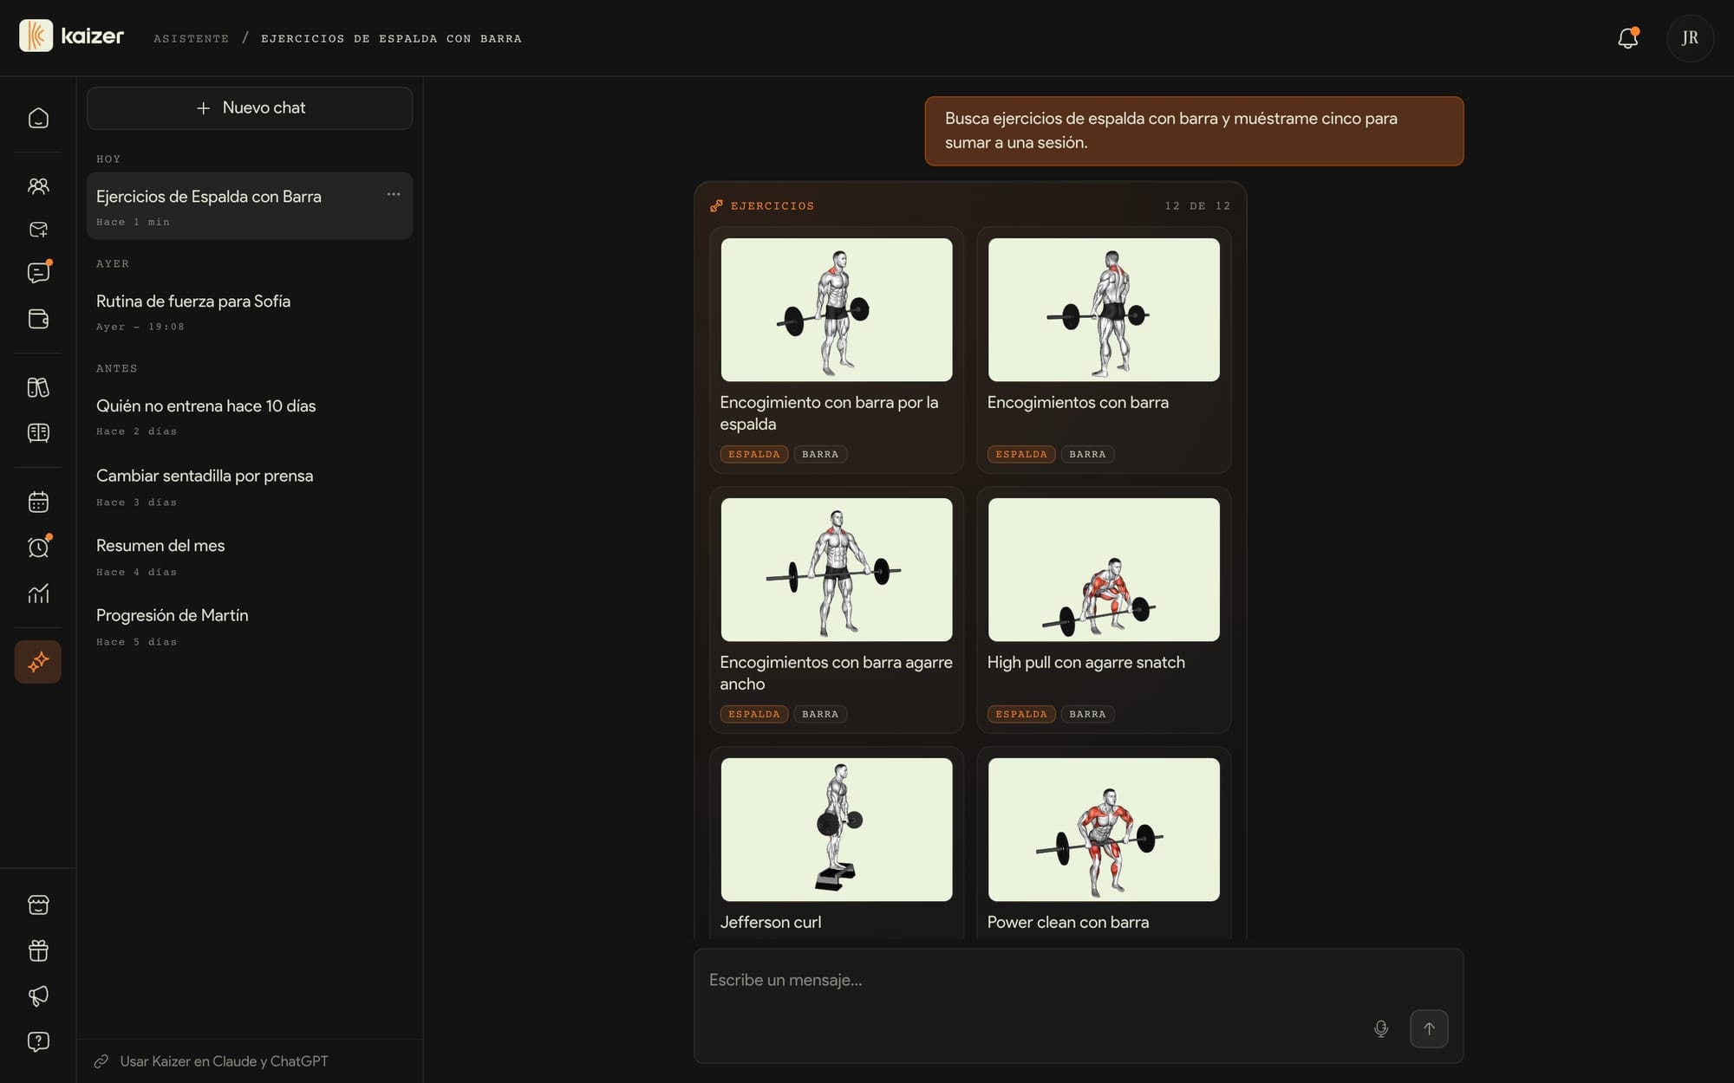Open Ejercicios de Espalda con Barra chat
Viewport: 1734px width, 1083px height.
(250, 206)
